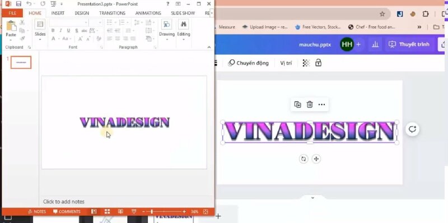Bookmark page with browser star icon
Viewport: 448px width, 223px height.
click(x=382, y=14)
